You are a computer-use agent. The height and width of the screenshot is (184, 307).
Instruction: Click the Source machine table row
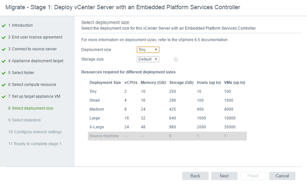(x=167, y=136)
